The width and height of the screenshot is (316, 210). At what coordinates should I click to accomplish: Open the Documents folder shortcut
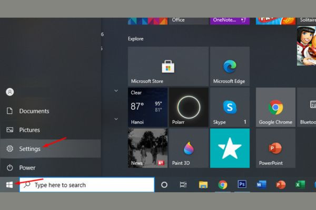51,111
